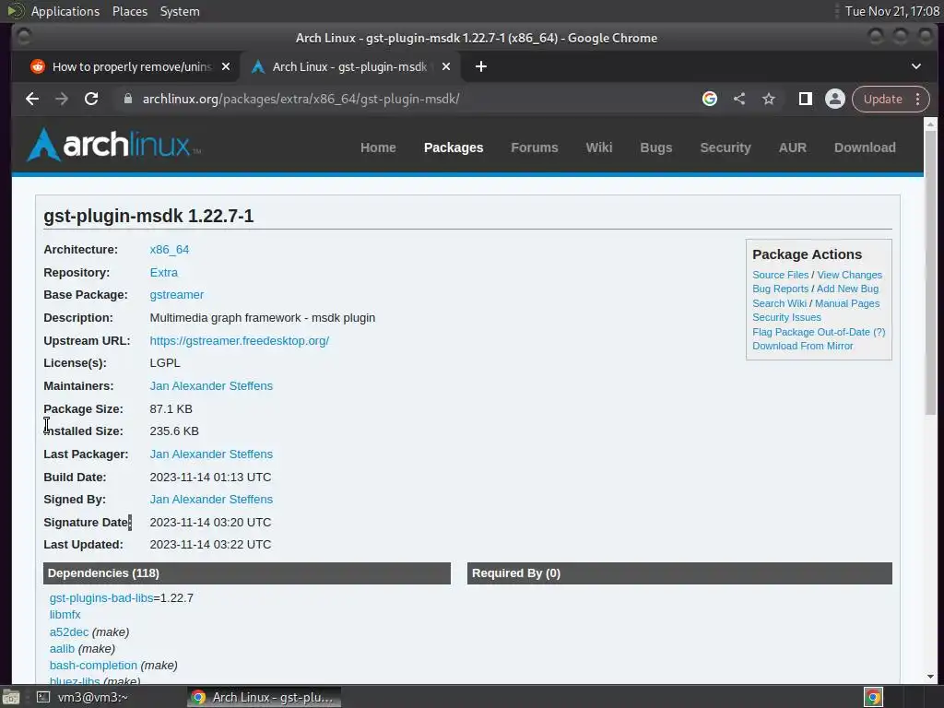Open Packages in Arch navigation
Image resolution: width=944 pixels, height=708 pixels.
(x=454, y=147)
